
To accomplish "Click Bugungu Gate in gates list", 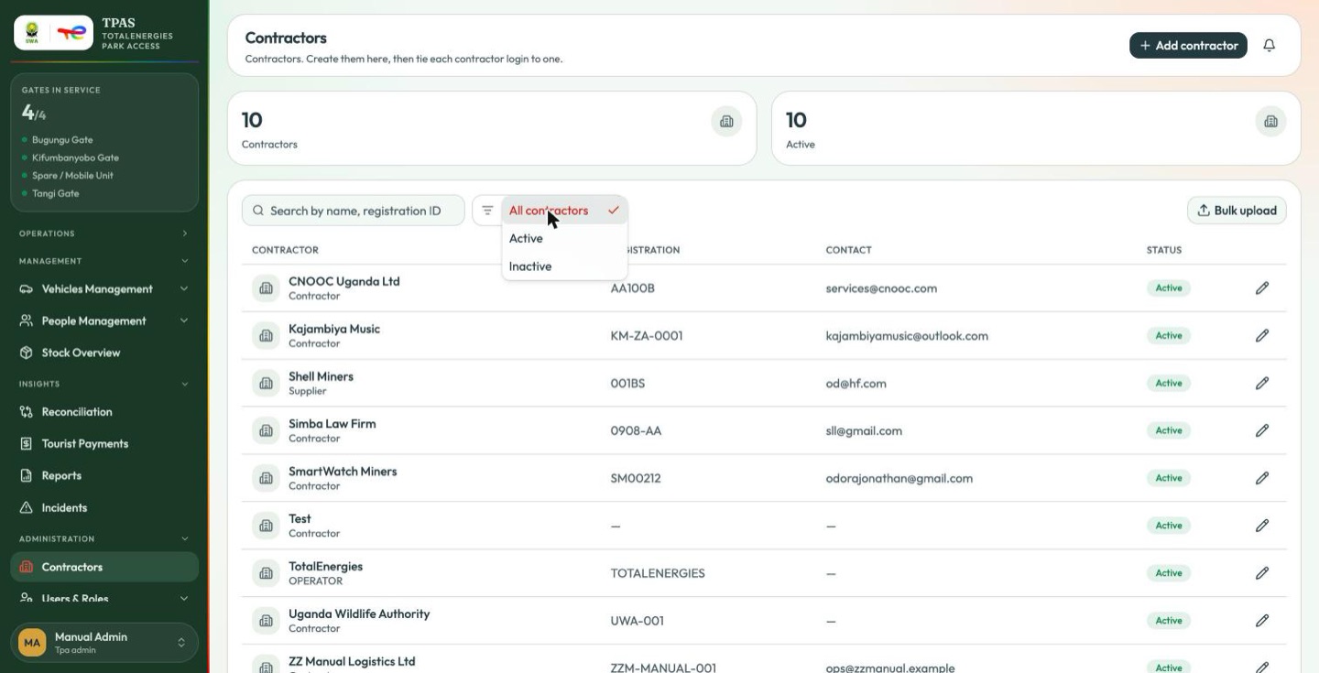I will pyautogui.click(x=62, y=140).
